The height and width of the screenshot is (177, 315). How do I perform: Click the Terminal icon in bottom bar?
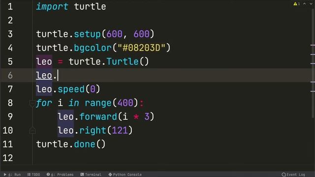pos(82,175)
